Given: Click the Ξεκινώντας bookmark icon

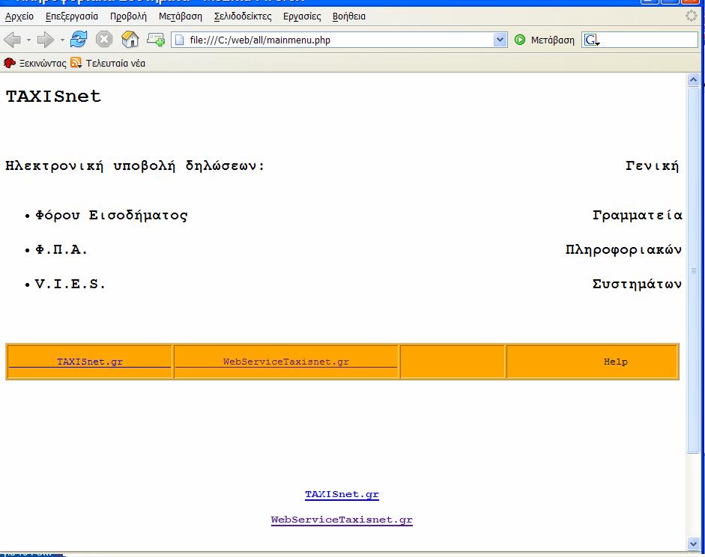Looking at the screenshot, I should coord(10,63).
